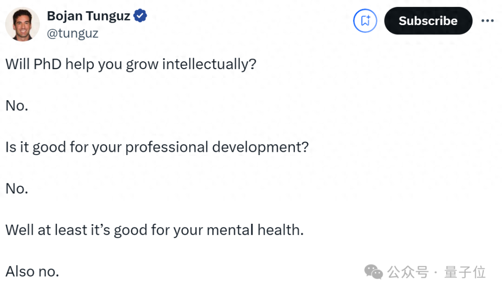
Task: Click the circled bookmark-plus icon
Action: (x=365, y=20)
